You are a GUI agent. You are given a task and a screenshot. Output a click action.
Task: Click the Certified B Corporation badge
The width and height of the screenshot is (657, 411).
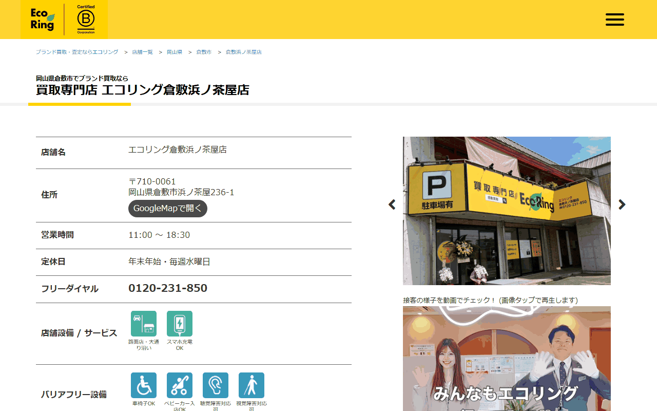click(86, 20)
